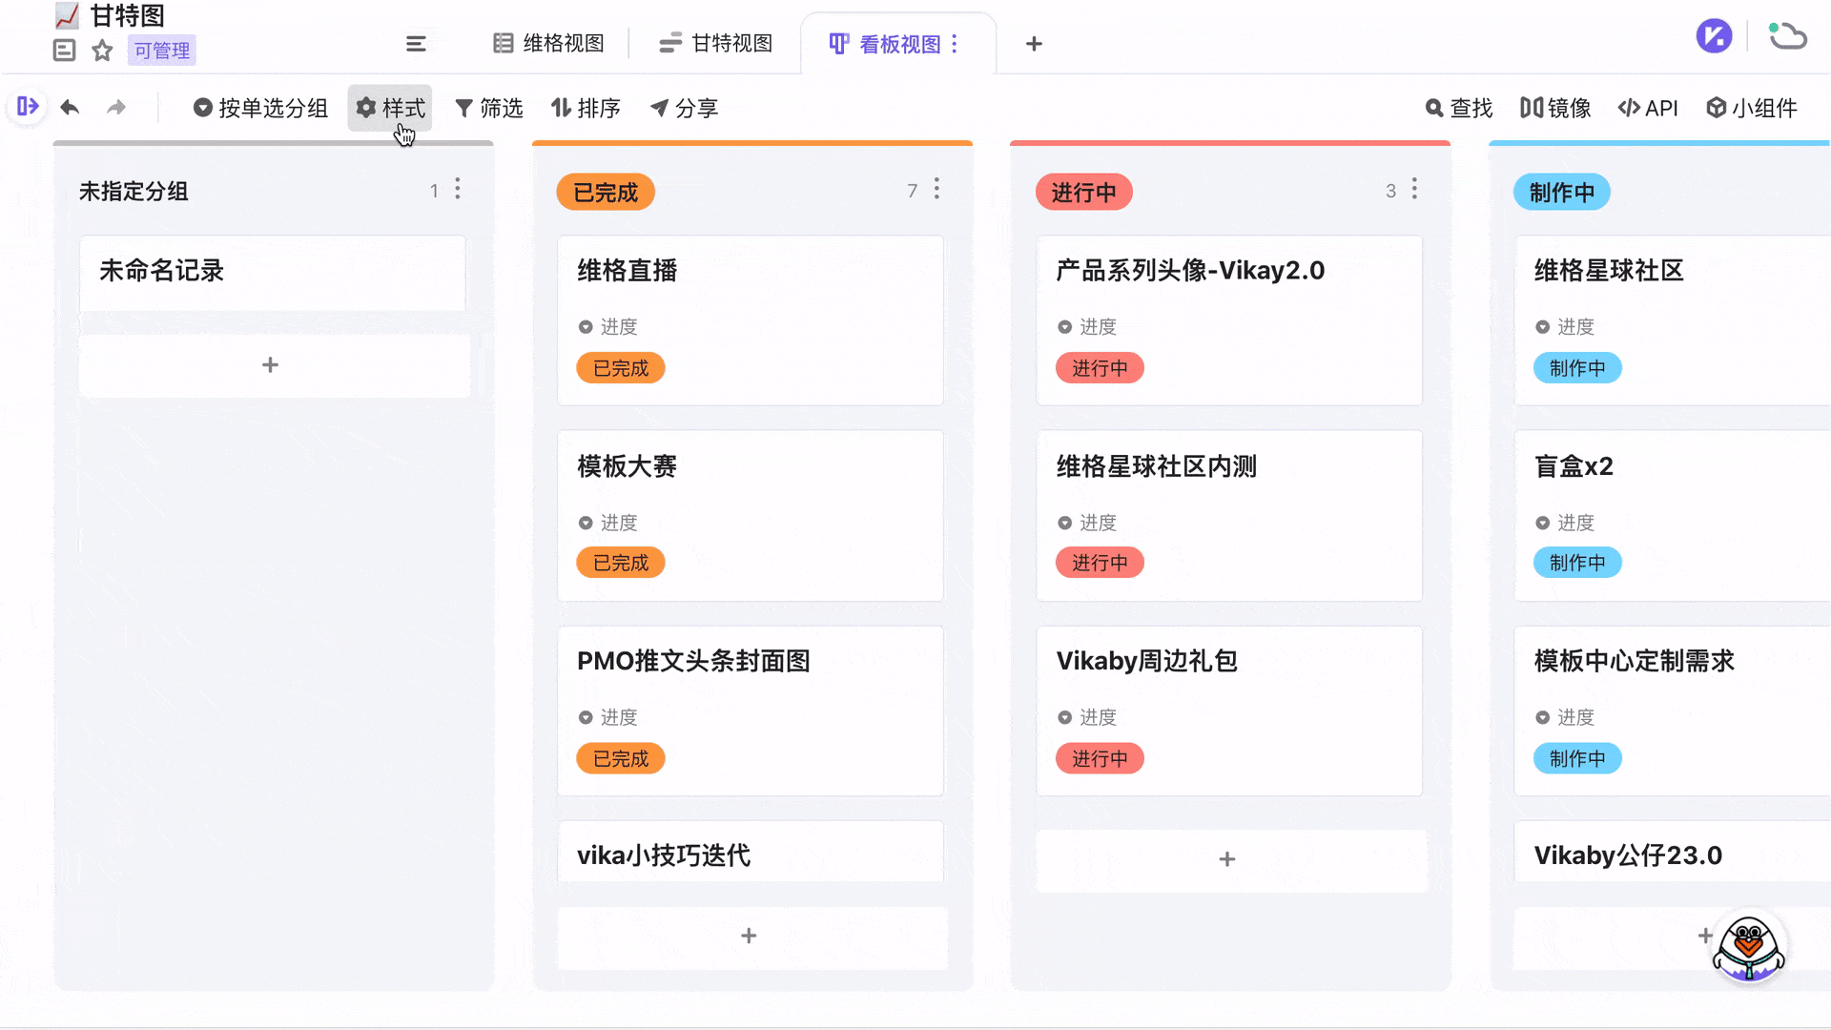The height and width of the screenshot is (1030, 1831).
Task: Click the hamburger view list icon
Action: pos(417,43)
